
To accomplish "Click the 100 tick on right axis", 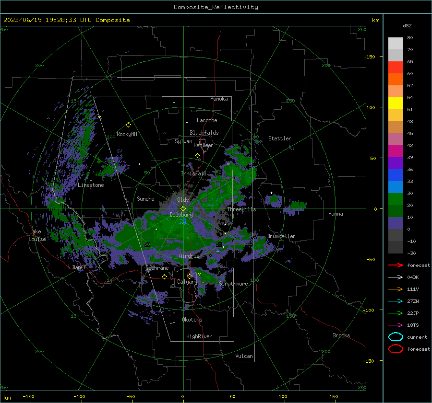I will pyautogui.click(x=371, y=107).
